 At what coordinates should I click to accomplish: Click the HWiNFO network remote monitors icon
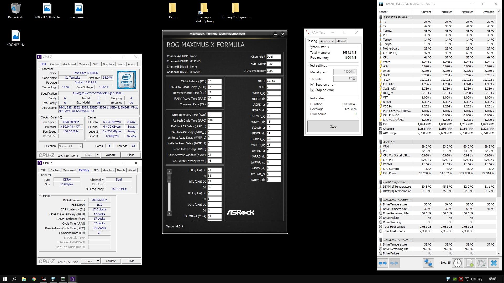(x=428, y=263)
